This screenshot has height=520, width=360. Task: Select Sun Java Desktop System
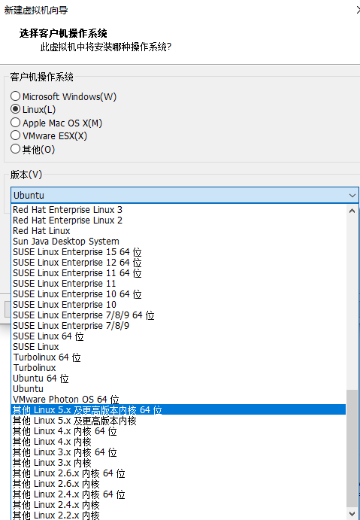coord(178,242)
